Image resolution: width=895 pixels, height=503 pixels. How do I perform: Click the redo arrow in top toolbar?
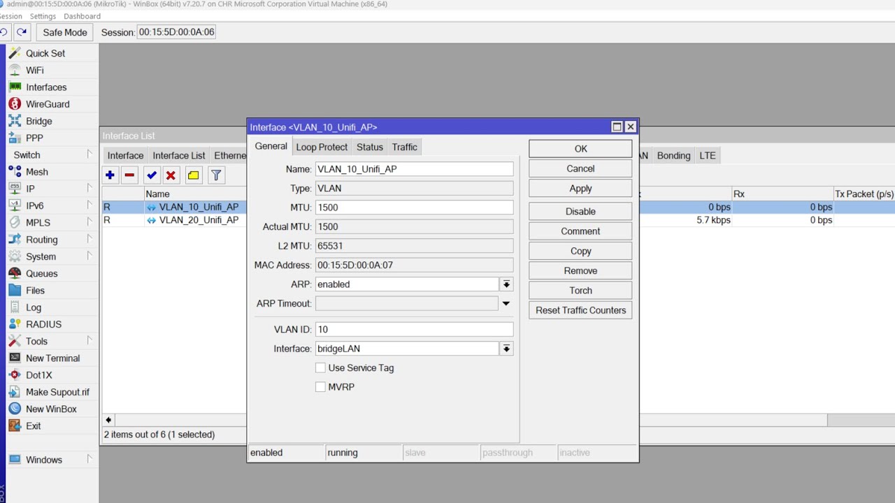[x=22, y=32]
